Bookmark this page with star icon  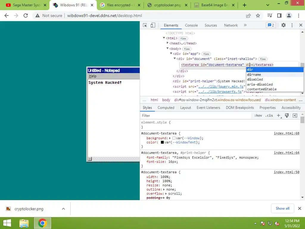[x=258, y=16]
